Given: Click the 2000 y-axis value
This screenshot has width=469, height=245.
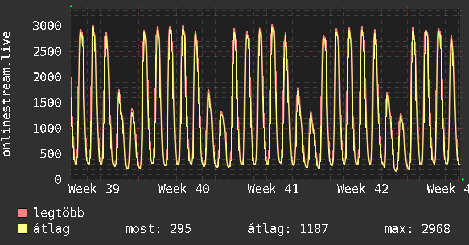Looking at the screenshot, I should click(x=47, y=77).
